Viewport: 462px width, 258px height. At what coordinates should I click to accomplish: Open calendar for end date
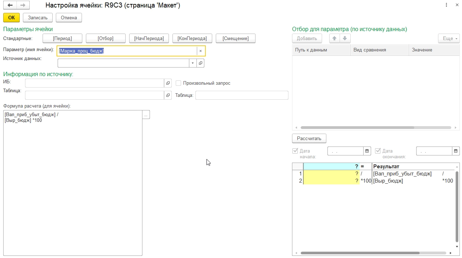456,151
